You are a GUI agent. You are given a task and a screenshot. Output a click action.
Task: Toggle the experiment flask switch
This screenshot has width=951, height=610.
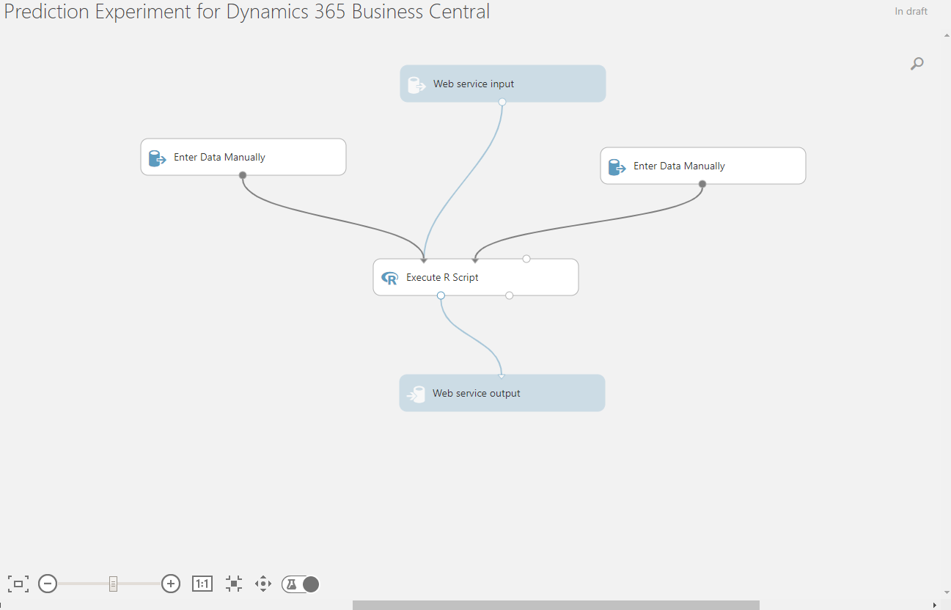301,584
